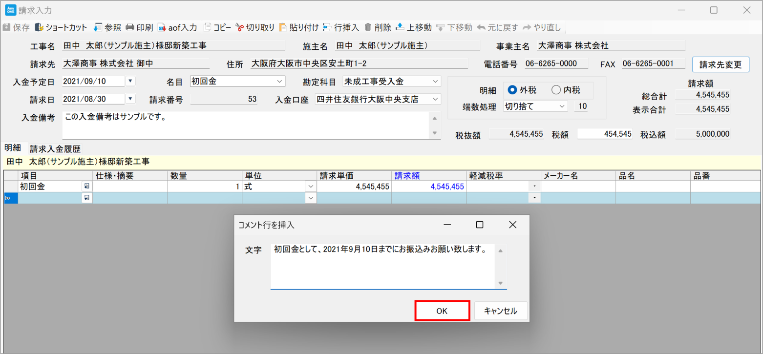Select the 外税 radio button

click(x=512, y=90)
